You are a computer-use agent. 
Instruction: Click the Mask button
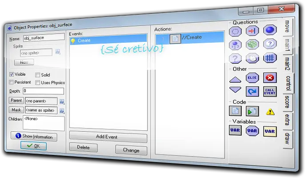coord(16,110)
